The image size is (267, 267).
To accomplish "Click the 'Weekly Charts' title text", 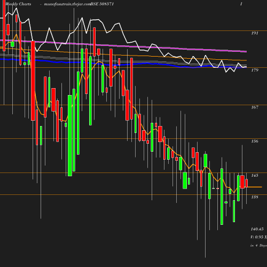I will pyautogui.click(x=18, y=4).
